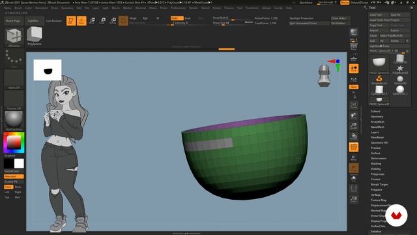Expand the Polygroups section
Viewport: 417px width, 235px height.
tap(377, 174)
